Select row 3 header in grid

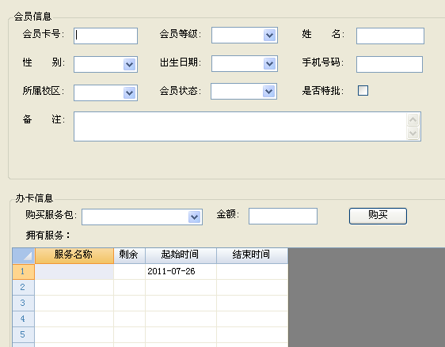pos(24,303)
